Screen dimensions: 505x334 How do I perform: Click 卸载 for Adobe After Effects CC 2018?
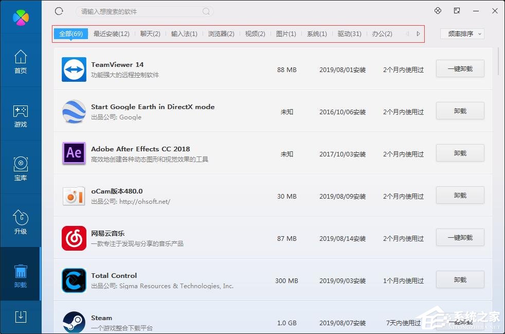click(459, 153)
